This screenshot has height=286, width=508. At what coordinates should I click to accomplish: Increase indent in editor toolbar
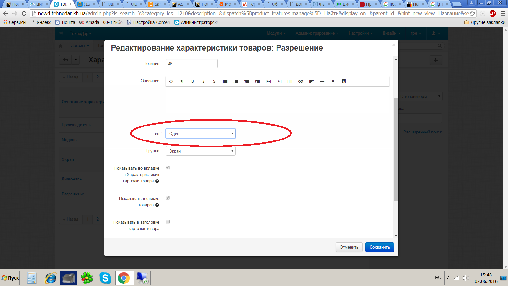[257, 81]
